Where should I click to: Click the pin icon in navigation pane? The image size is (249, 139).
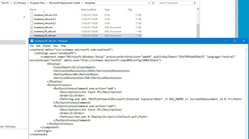[24, 17]
